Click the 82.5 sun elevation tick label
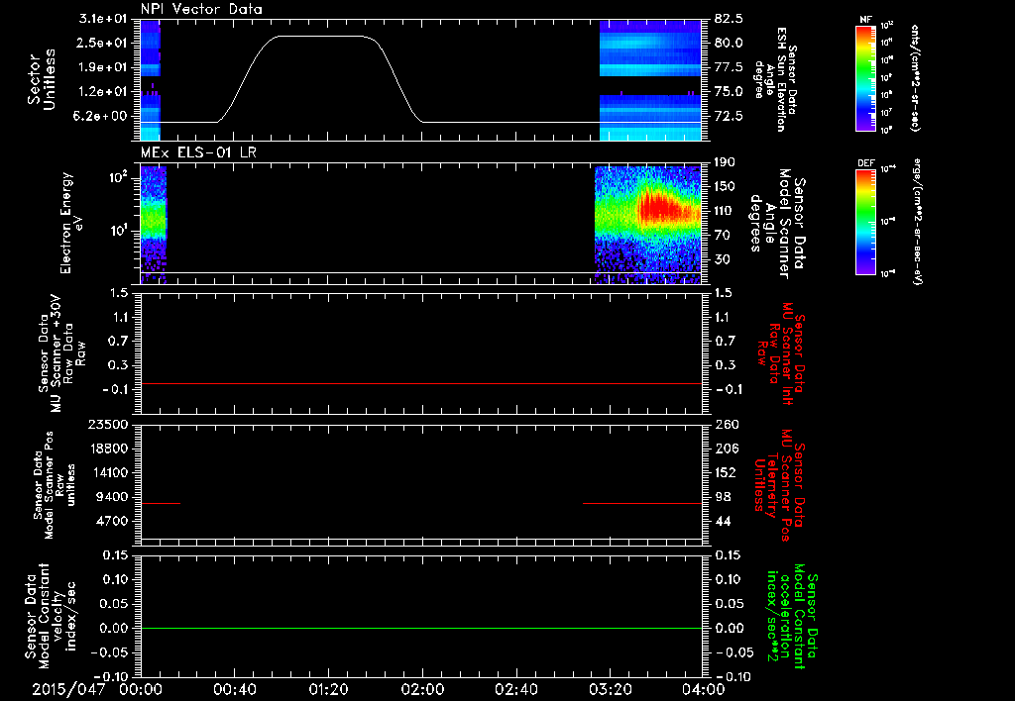 729,18
